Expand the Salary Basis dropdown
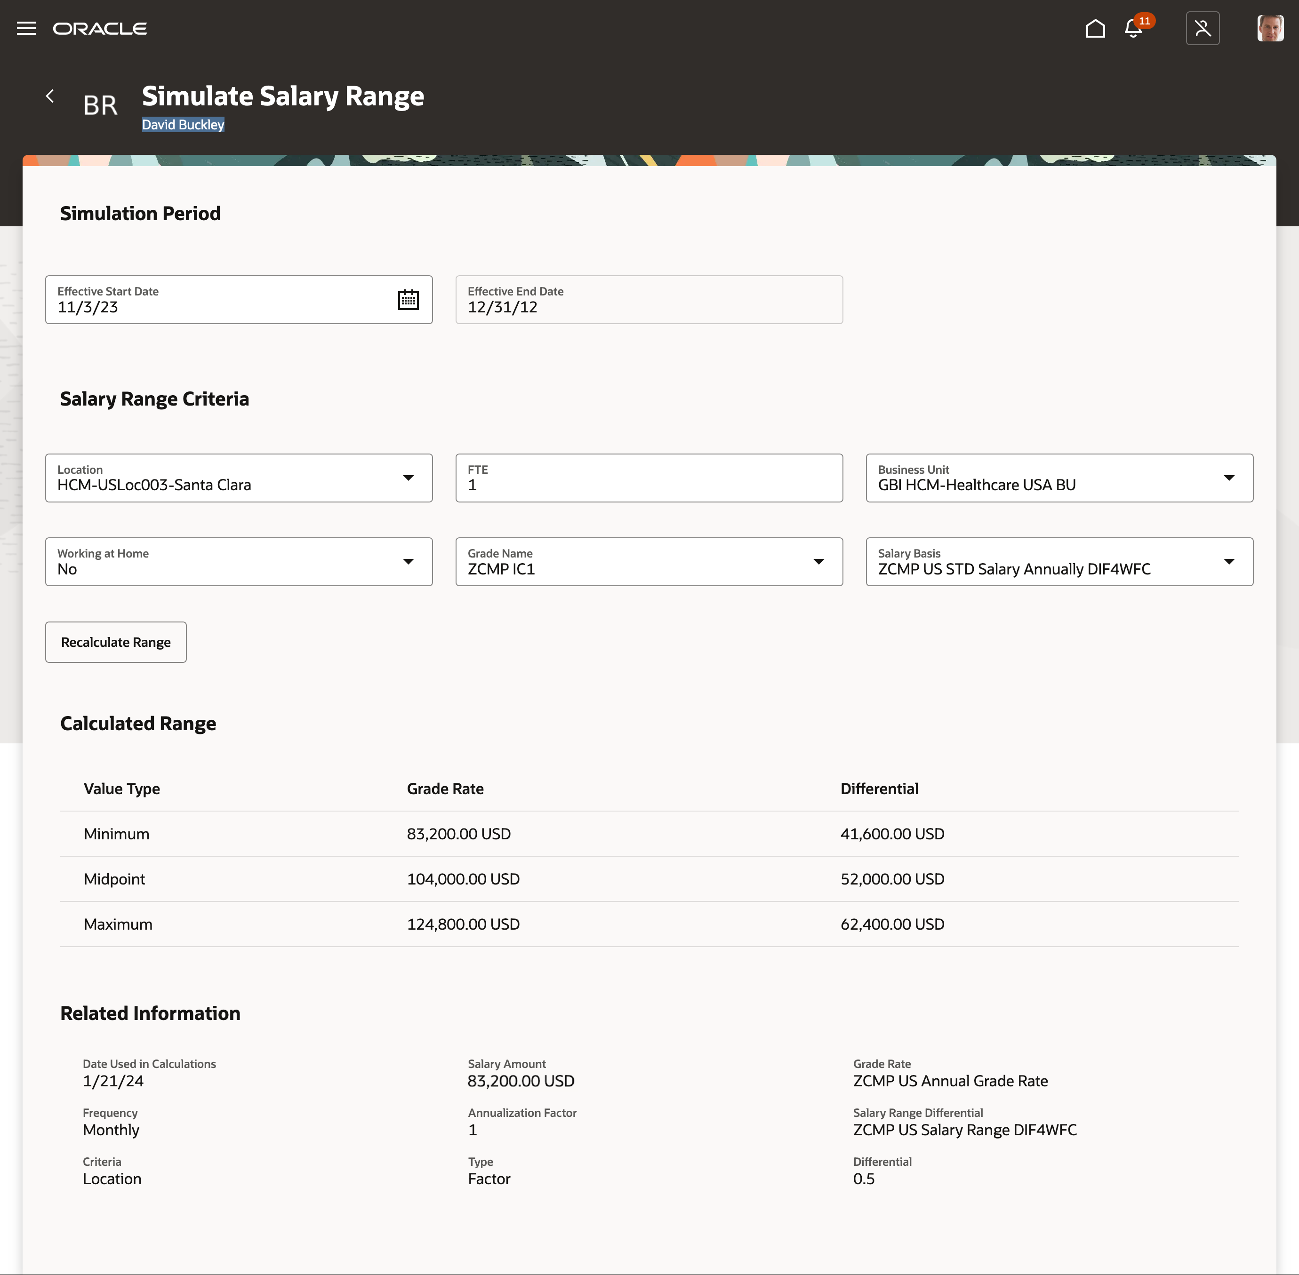Viewport: 1299px width, 1275px height. point(1229,562)
